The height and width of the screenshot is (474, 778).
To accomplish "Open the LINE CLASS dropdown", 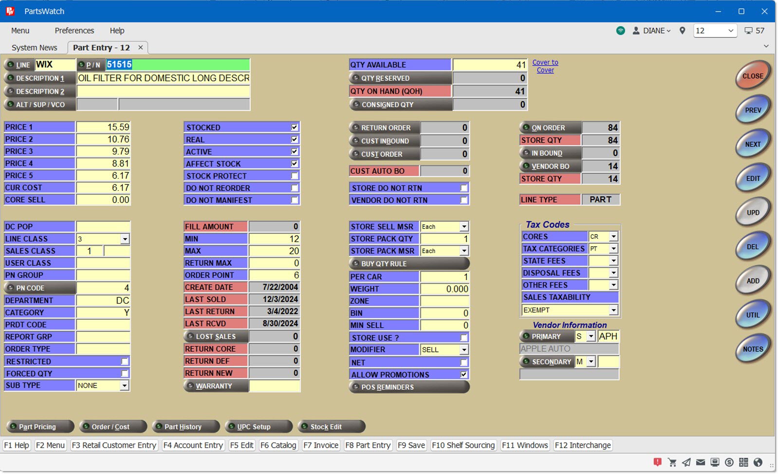I will tap(125, 239).
